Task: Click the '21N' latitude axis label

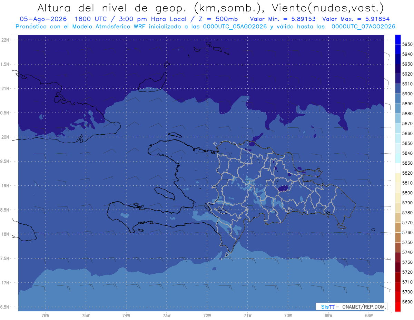Action: 5,88
